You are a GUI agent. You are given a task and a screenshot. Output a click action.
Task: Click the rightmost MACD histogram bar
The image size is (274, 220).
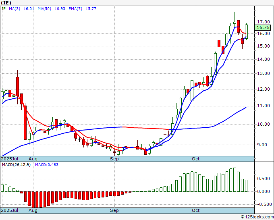click(x=246, y=186)
